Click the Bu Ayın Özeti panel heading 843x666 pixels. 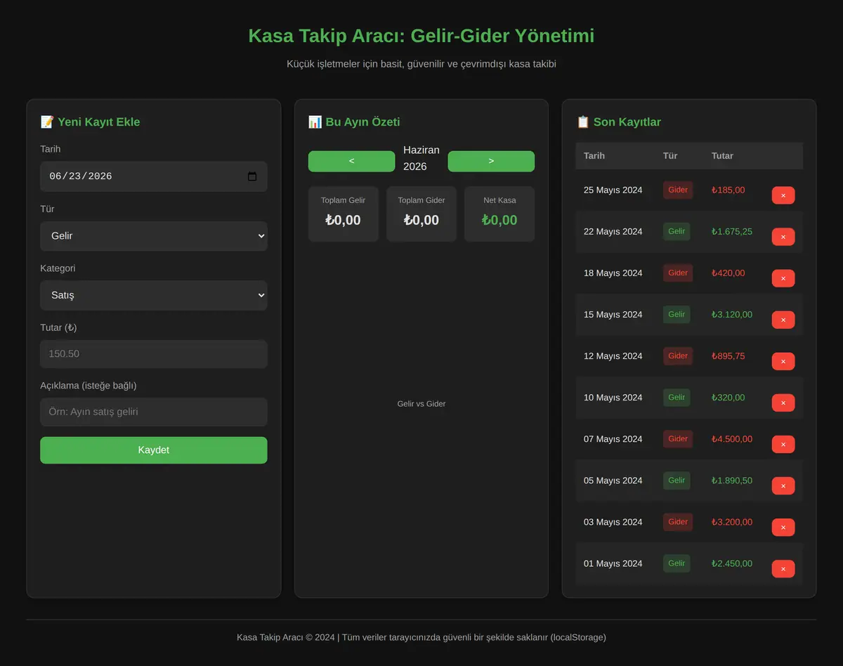[x=354, y=122]
